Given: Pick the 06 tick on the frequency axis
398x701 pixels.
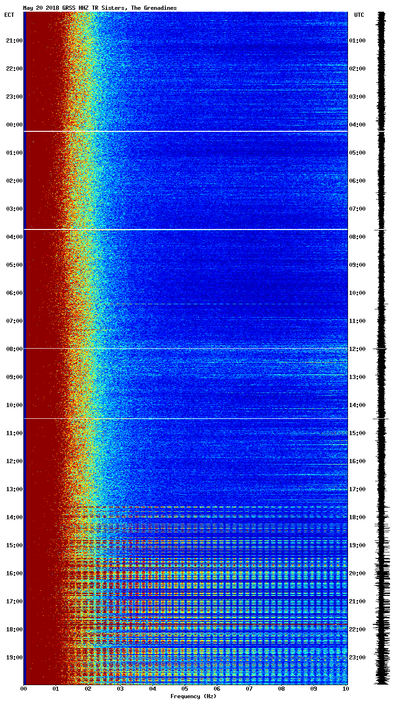Looking at the screenshot, I should coord(217,689).
